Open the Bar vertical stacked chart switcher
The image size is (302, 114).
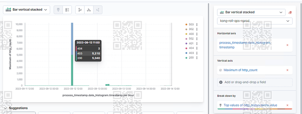click(27, 10)
